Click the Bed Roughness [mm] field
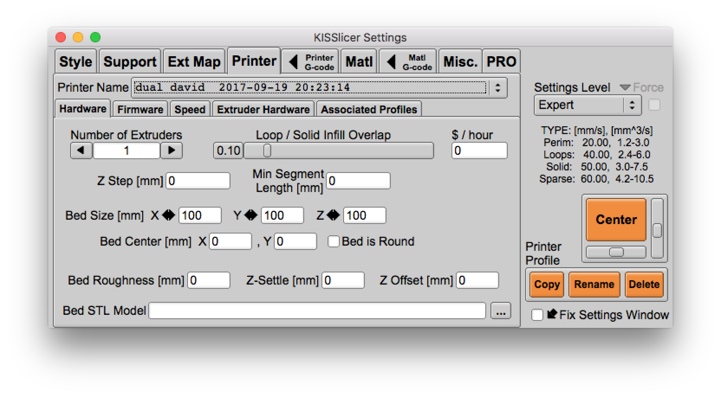Viewport: 721px width, 397px height. tap(209, 280)
